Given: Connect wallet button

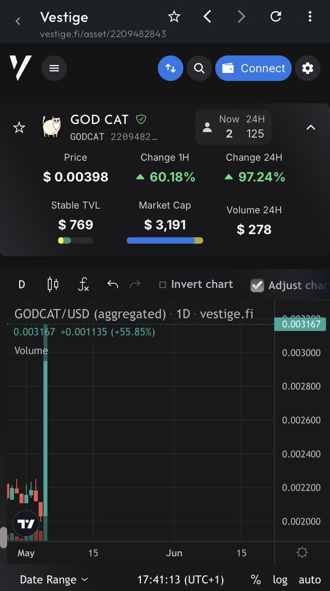Looking at the screenshot, I should point(254,68).
